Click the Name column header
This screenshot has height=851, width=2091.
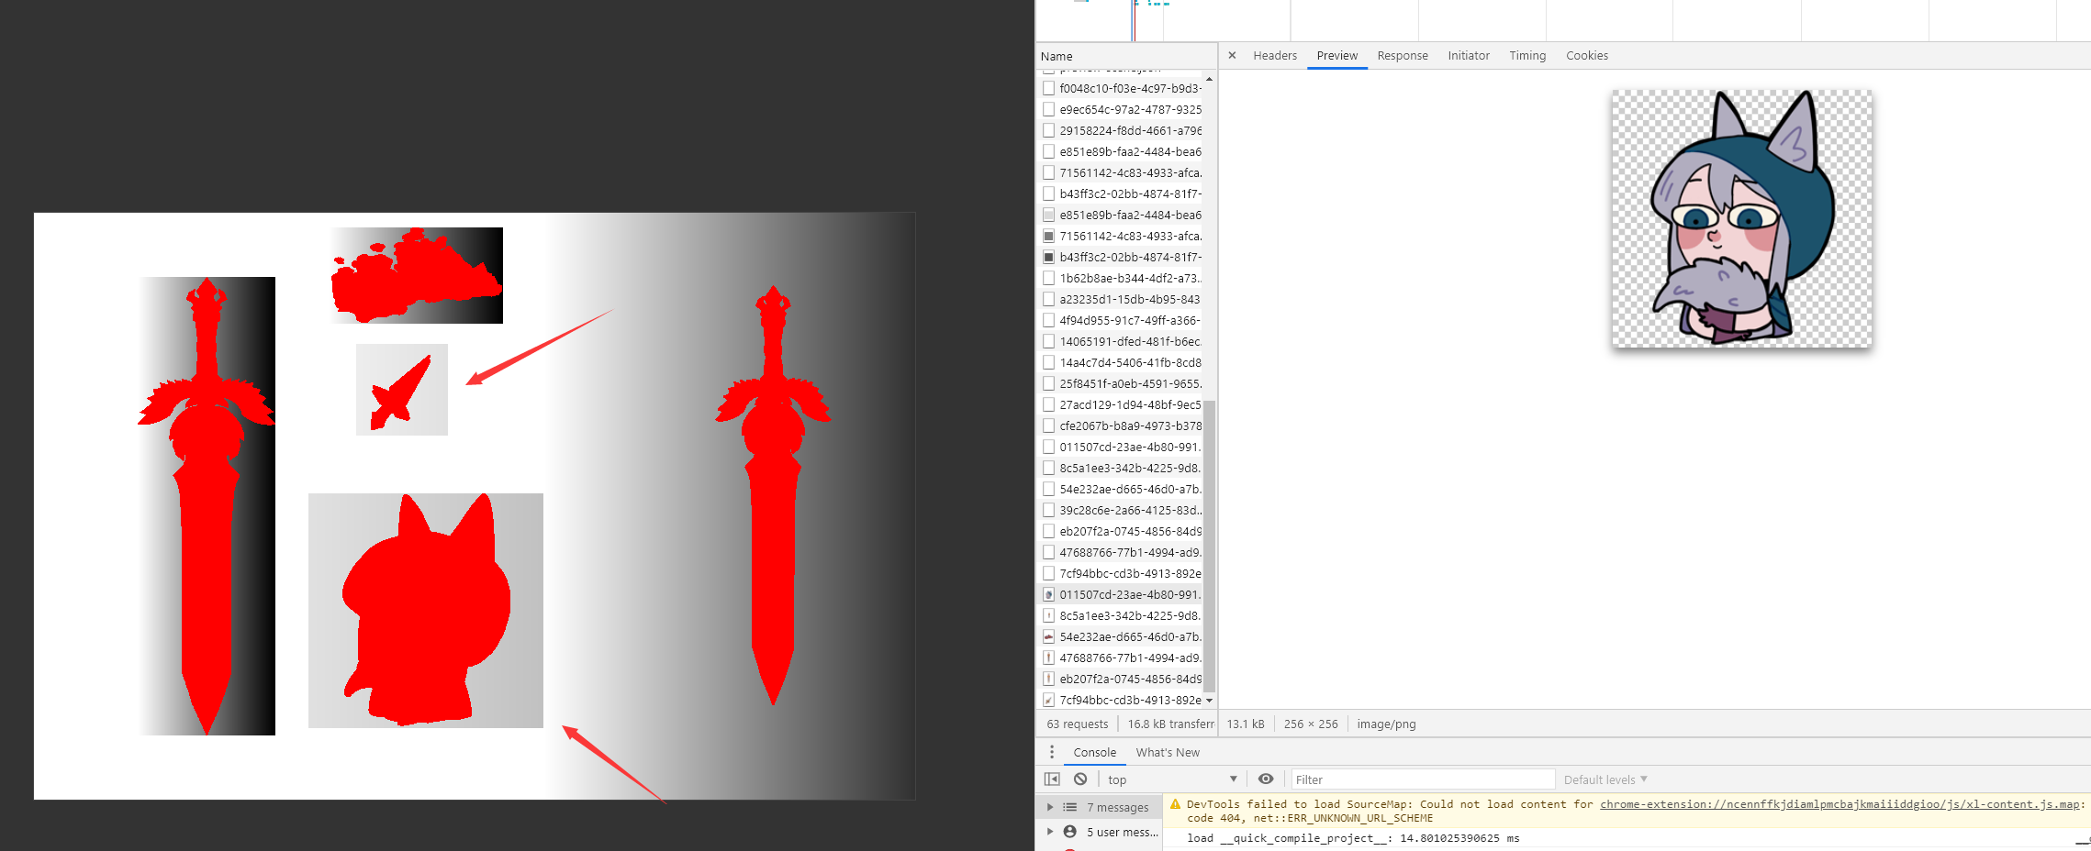pos(1126,56)
